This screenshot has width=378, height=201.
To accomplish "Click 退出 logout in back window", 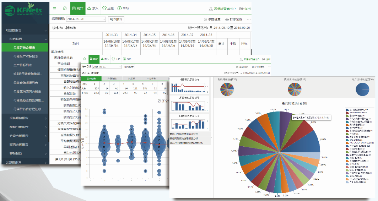I will (245, 9).
